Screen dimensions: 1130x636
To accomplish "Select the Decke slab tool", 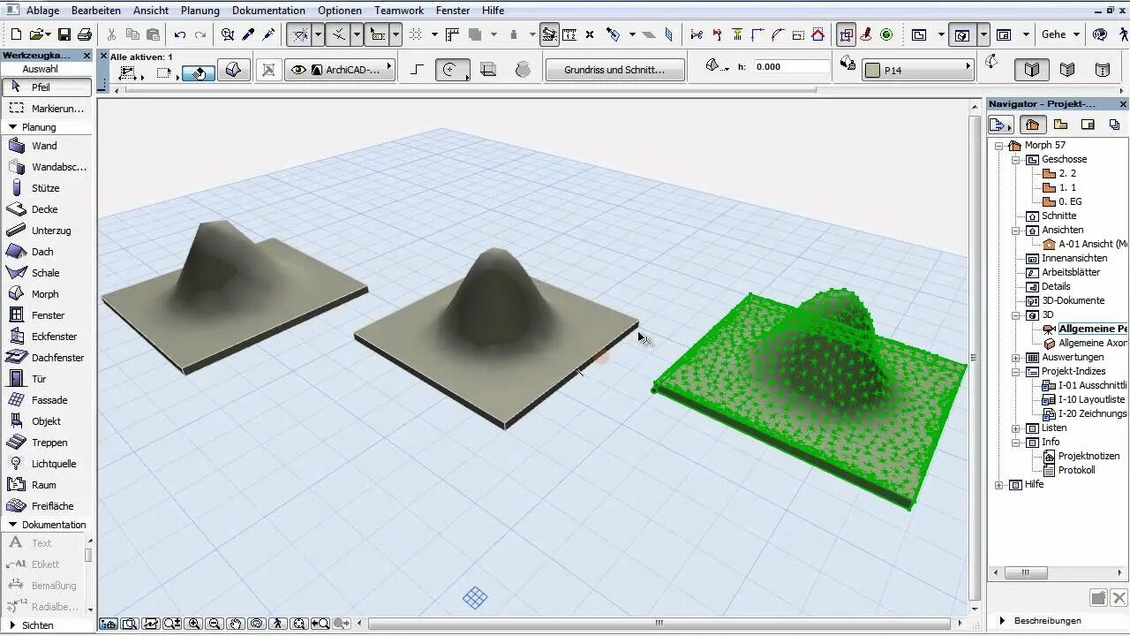I will pyautogui.click(x=46, y=209).
